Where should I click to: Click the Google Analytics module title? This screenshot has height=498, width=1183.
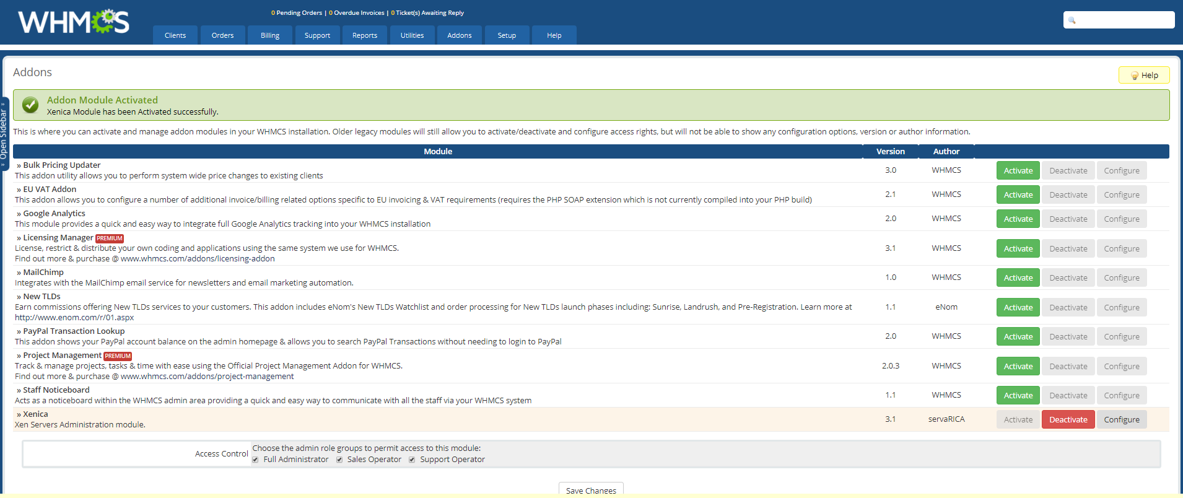[x=55, y=214]
